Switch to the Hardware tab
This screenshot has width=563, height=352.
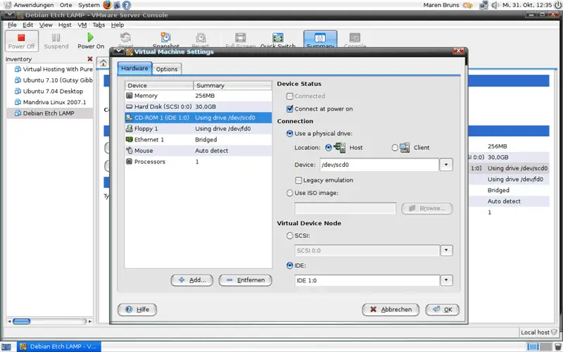(x=134, y=68)
